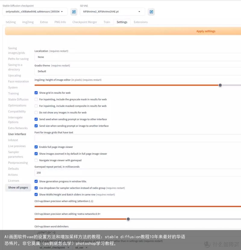Open Sampler parameters settings page

(x=15, y=154)
